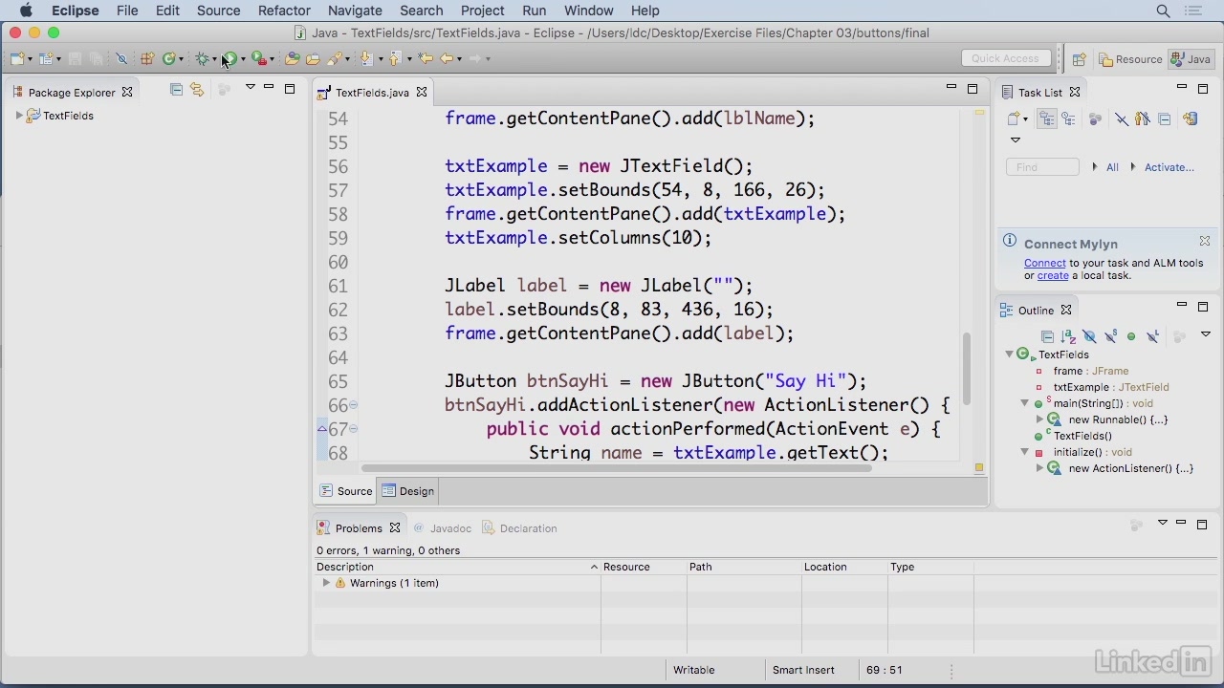1224x688 pixels.
Task: Click the open folder toolbar icon
Action: pyautogui.click(x=313, y=58)
